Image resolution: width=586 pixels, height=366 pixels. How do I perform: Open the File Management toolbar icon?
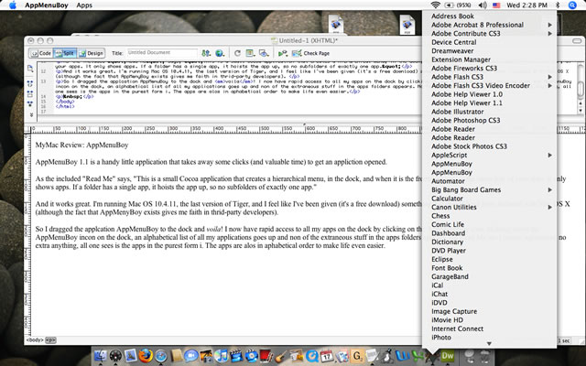(x=206, y=53)
